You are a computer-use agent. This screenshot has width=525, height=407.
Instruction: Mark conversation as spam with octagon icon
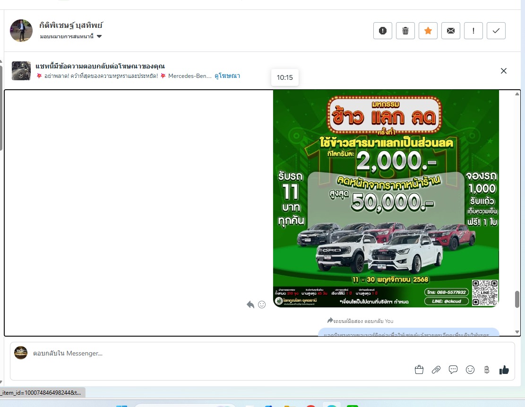(383, 31)
